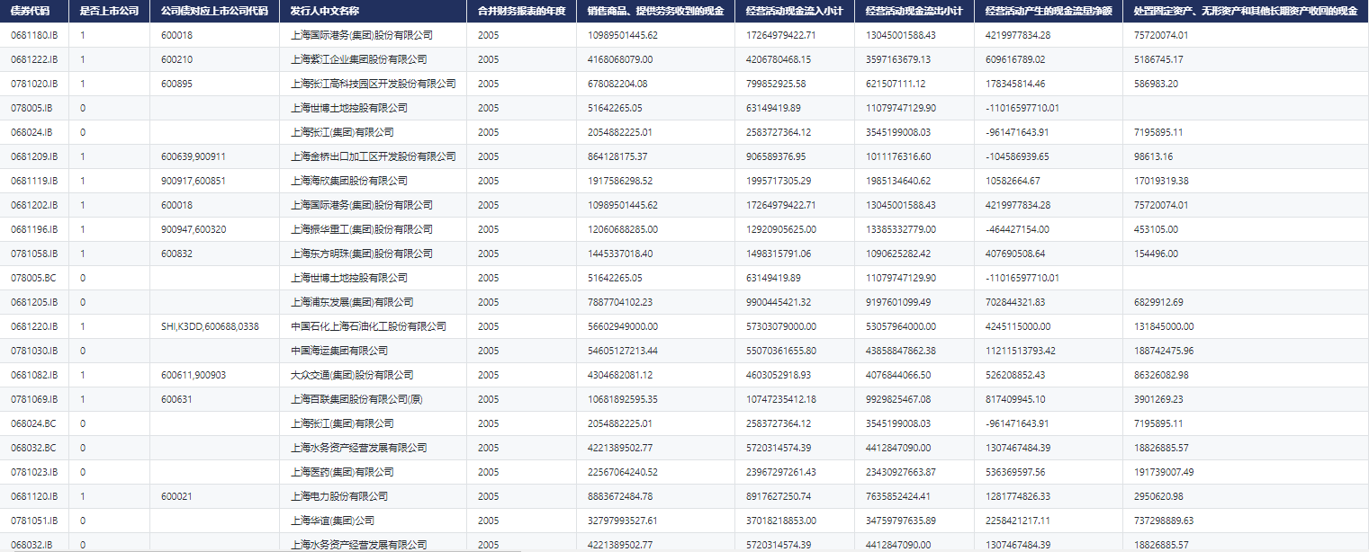Select issuer 大众交通(集团)股份有限公司

point(352,375)
